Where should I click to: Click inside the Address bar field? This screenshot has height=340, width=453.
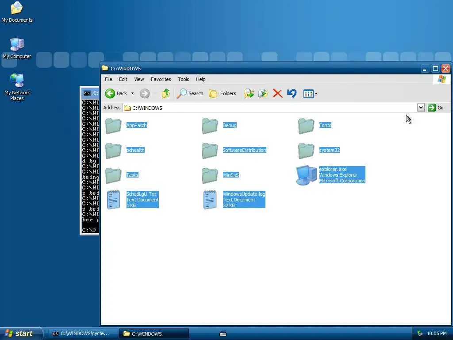[270, 108]
